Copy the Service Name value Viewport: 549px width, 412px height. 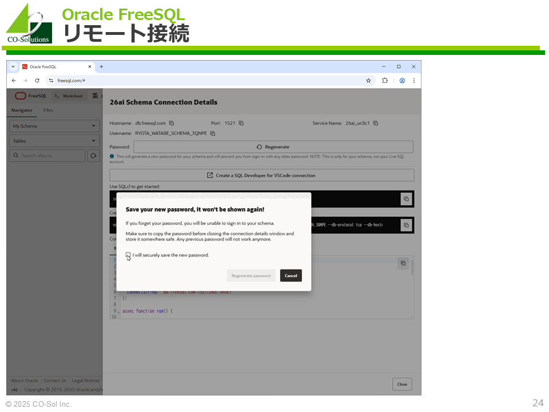(376, 123)
